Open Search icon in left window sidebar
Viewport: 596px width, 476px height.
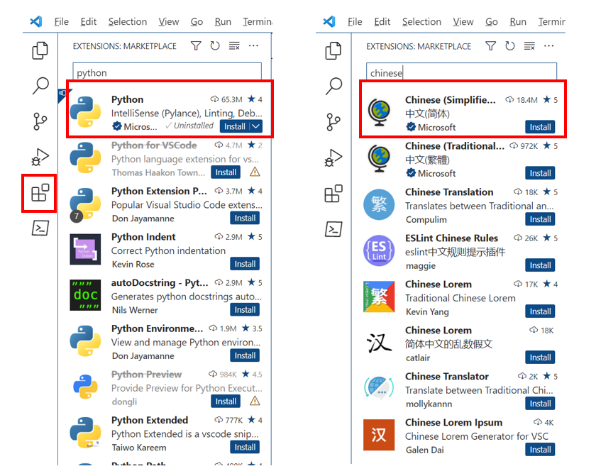pyautogui.click(x=40, y=86)
